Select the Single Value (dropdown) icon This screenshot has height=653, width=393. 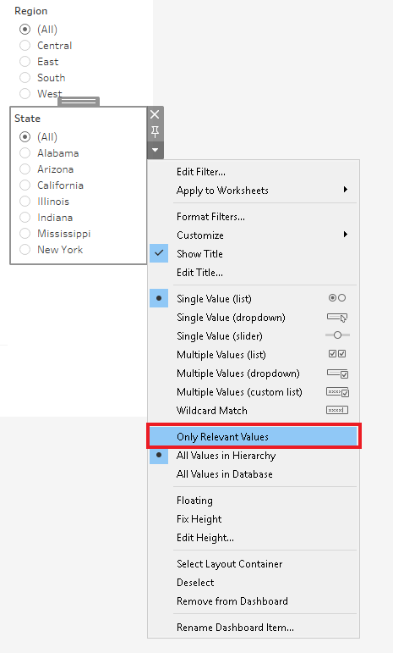pyautogui.click(x=337, y=318)
